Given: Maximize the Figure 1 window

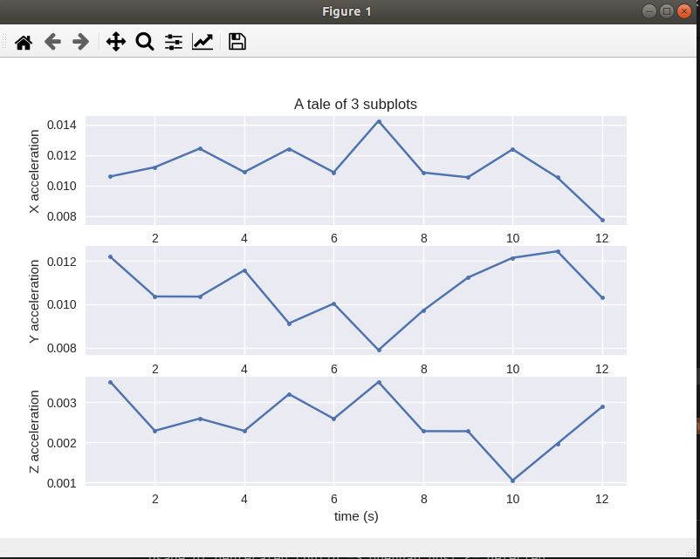Looking at the screenshot, I should 667,11.
